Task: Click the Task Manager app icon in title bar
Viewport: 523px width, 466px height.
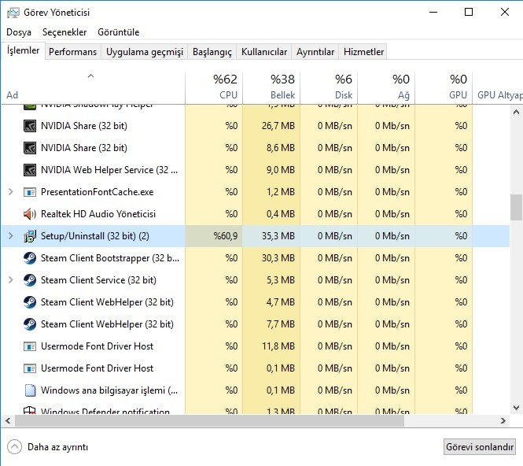Action: click(x=13, y=13)
